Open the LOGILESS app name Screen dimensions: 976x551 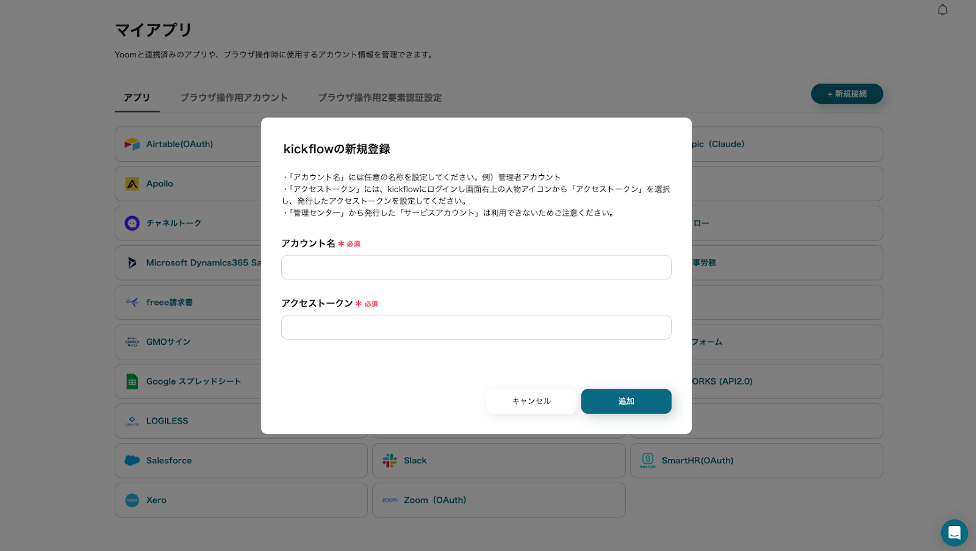click(x=167, y=421)
